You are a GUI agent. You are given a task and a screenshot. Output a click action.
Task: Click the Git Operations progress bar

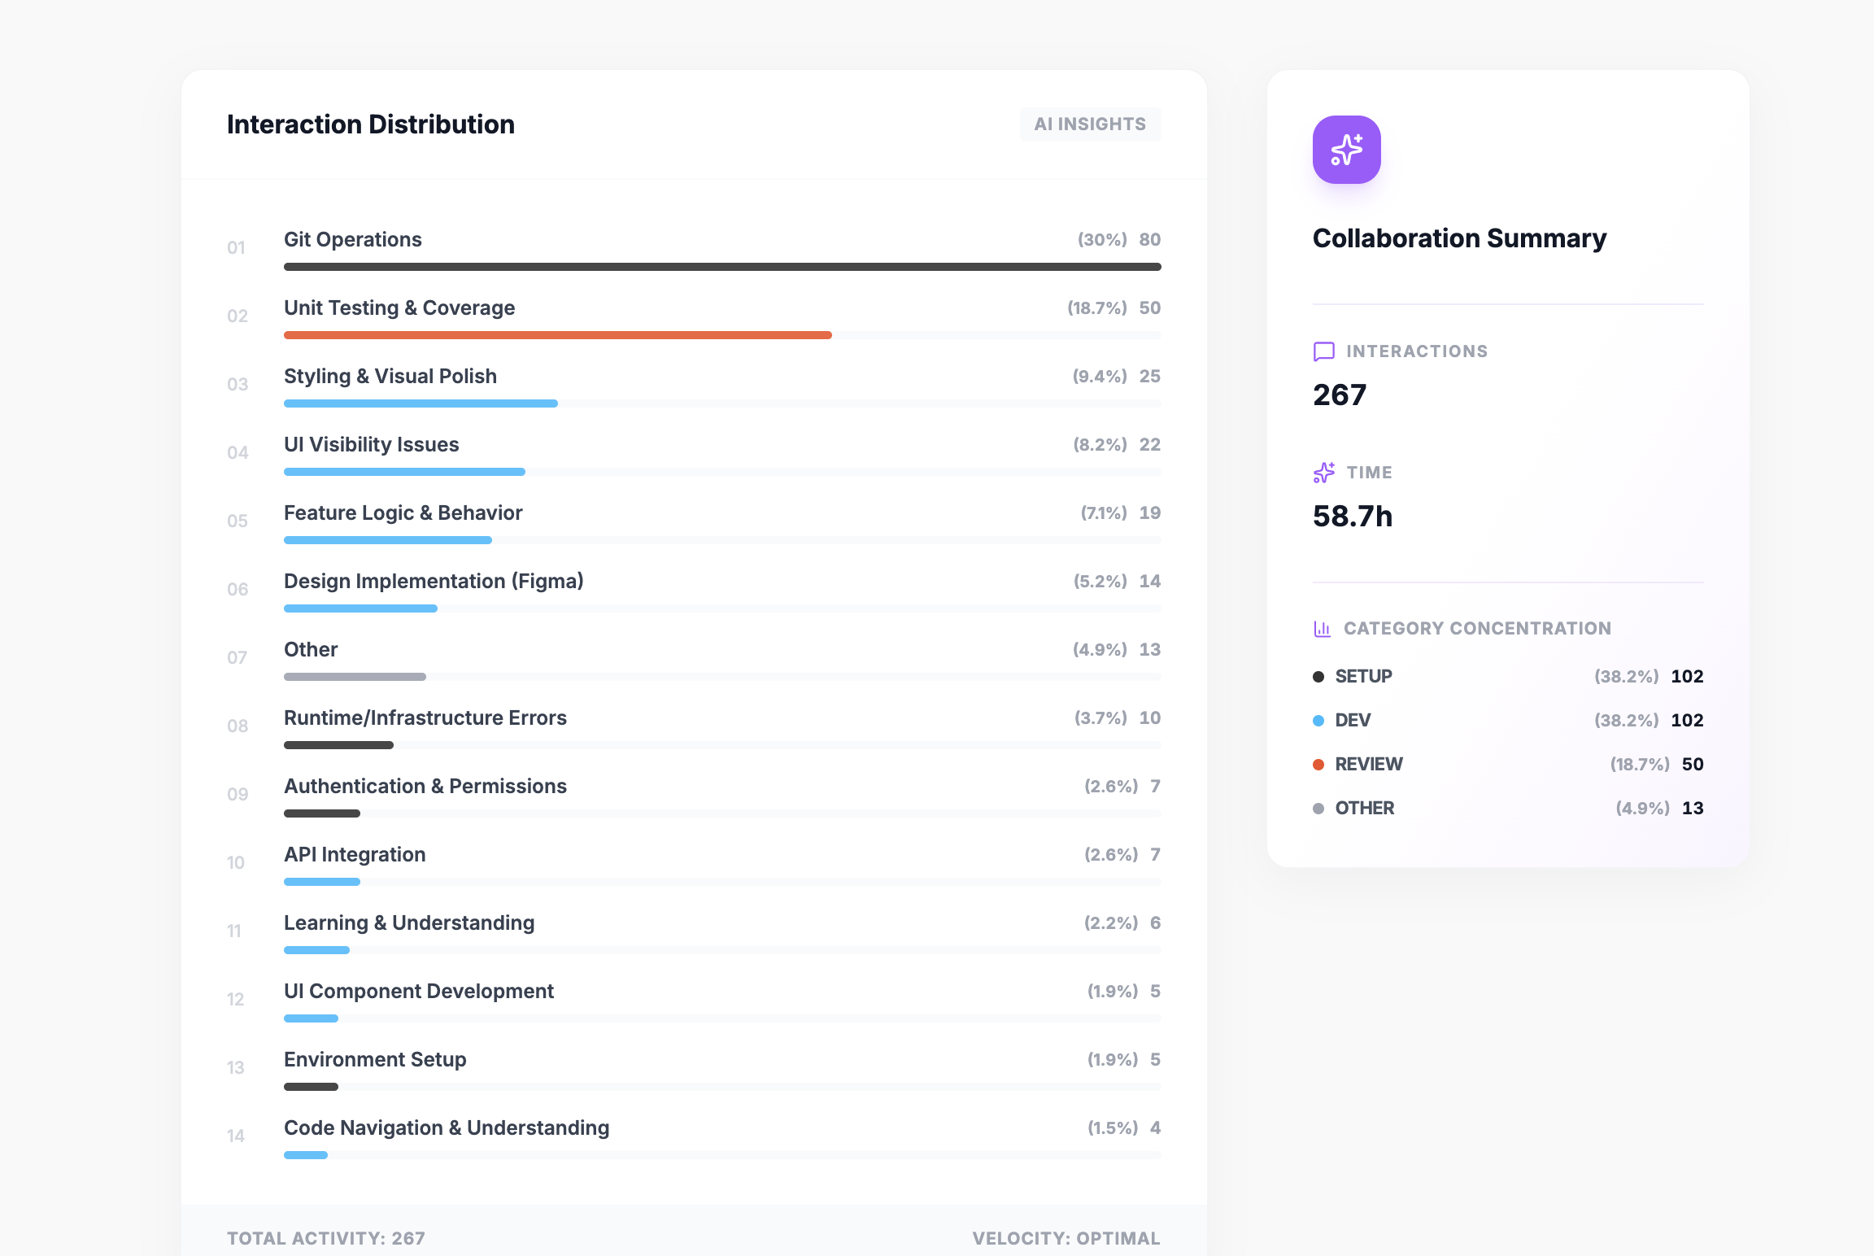click(721, 266)
